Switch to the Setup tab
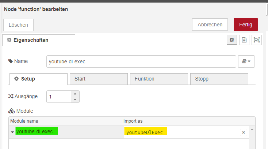Image resolution: width=268 pixels, height=149 pixels. click(x=38, y=79)
